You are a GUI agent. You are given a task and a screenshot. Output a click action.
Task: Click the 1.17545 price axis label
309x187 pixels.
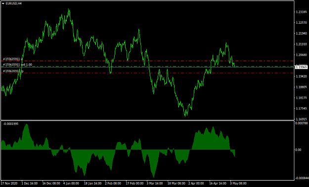(x=302, y=109)
